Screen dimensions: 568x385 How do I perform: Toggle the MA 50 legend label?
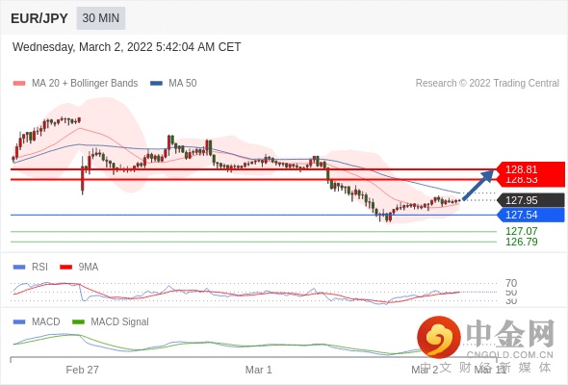(x=183, y=83)
